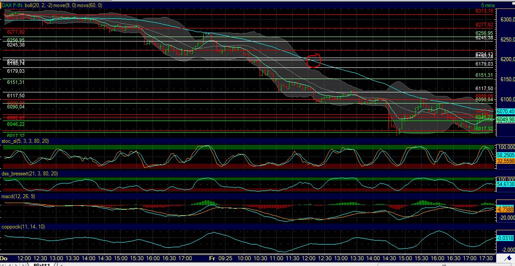The image size is (515, 266).
Task: Select the blue flag annotation tool bottom right
Action: coord(508,258)
